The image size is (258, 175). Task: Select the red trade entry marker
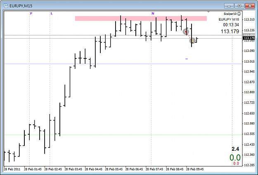[x=186, y=32]
